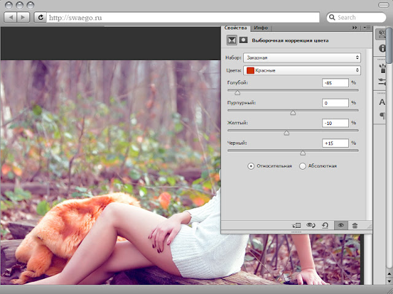Open the brush settings icon in right dock
The width and height of the screenshot is (393, 294).
click(x=383, y=81)
